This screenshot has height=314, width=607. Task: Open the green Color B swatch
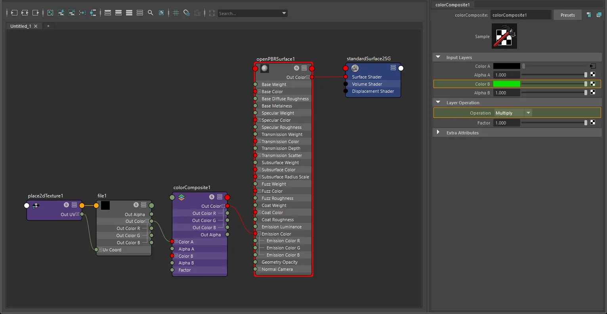(506, 84)
